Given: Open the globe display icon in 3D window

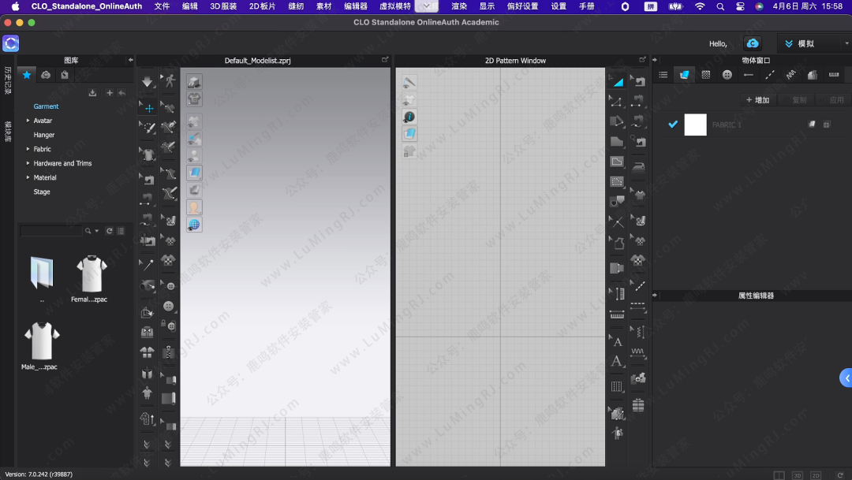Looking at the screenshot, I should (x=194, y=225).
